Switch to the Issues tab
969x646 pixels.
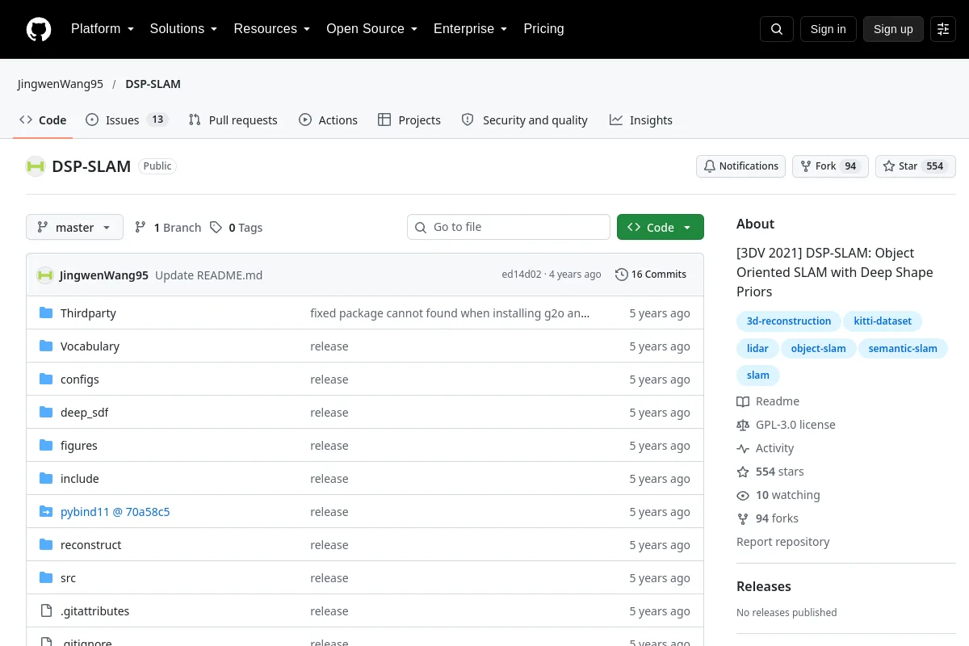pyautogui.click(x=127, y=120)
